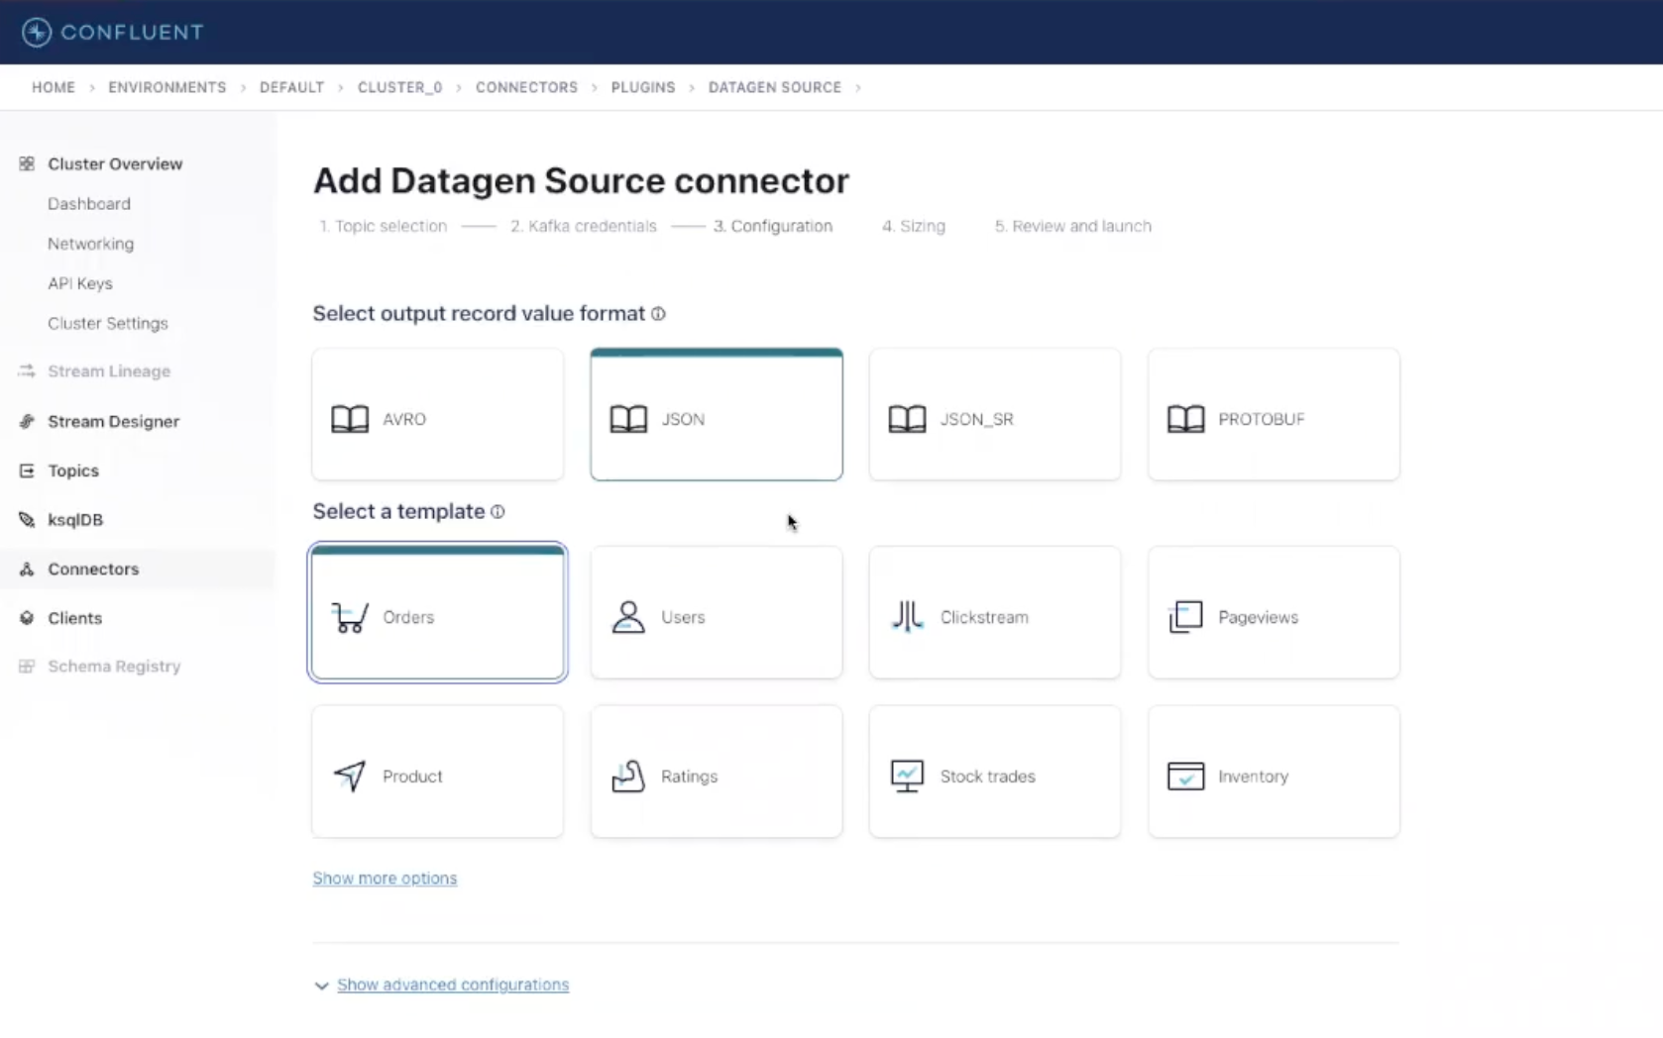Click the Product paper plane icon

pyautogui.click(x=350, y=776)
